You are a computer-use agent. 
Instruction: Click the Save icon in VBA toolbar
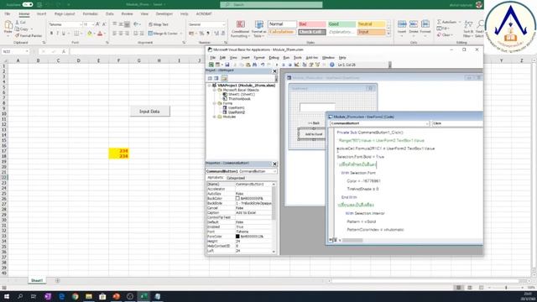pos(227,65)
